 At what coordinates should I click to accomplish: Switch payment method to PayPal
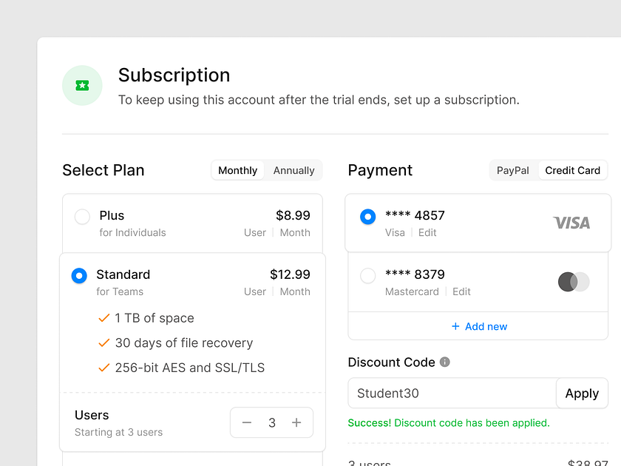click(513, 170)
